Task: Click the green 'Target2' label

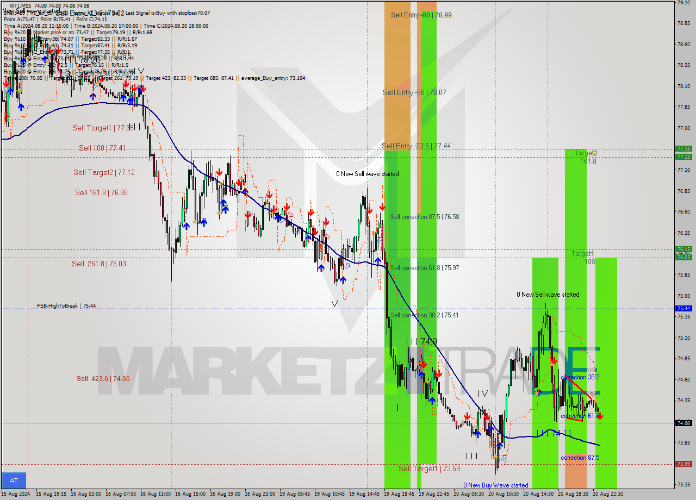Action: click(586, 153)
